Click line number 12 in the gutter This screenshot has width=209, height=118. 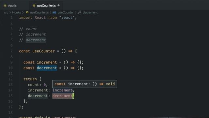(x=10, y=79)
